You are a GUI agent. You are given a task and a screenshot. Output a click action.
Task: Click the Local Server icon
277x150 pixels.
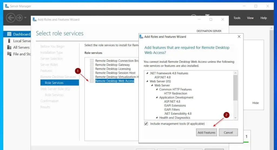9,41
